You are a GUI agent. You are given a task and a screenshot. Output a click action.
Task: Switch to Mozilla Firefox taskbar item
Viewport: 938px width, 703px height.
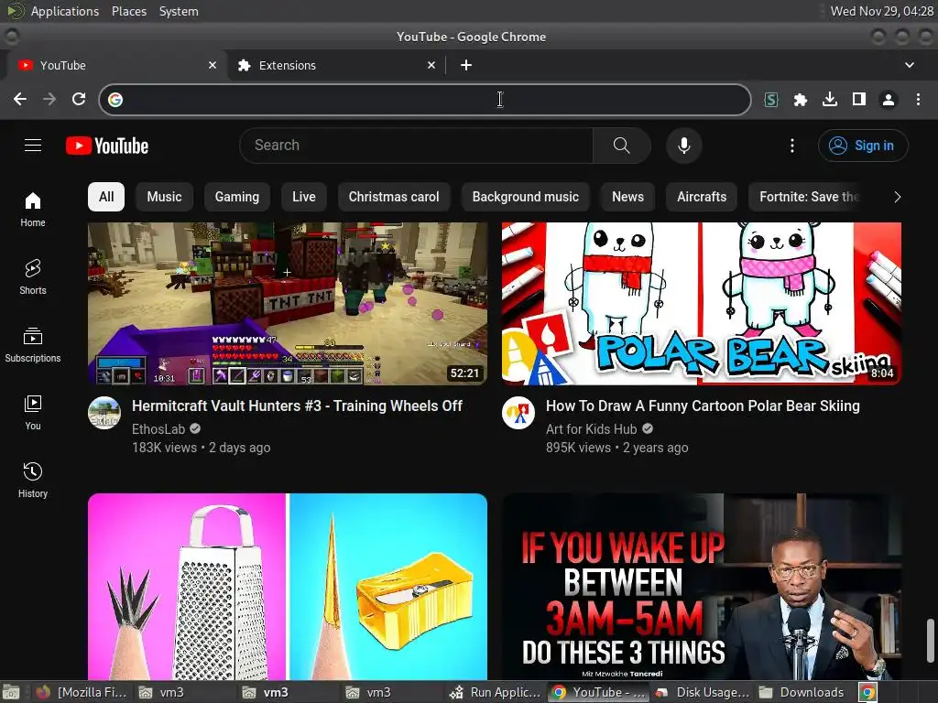point(82,692)
